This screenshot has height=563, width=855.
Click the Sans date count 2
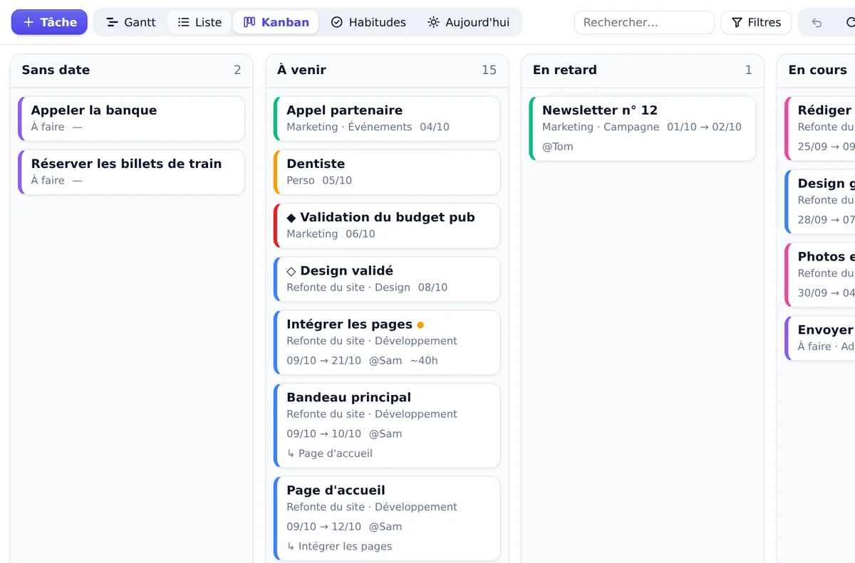[237, 70]
